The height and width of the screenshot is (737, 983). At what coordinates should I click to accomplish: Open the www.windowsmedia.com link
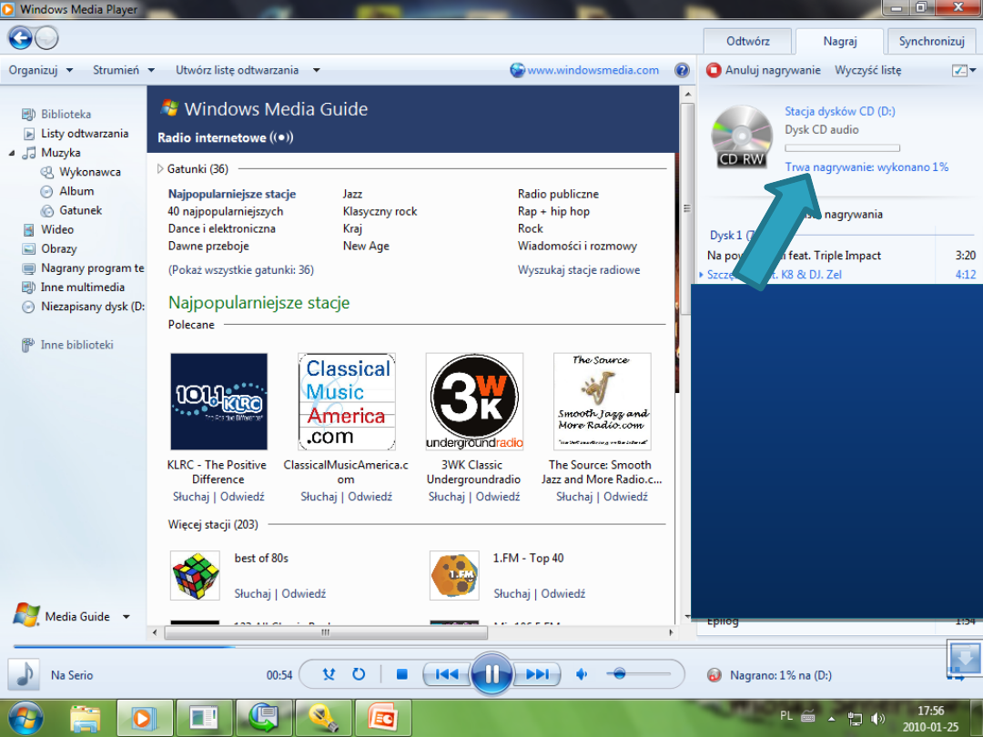(593, 70)
